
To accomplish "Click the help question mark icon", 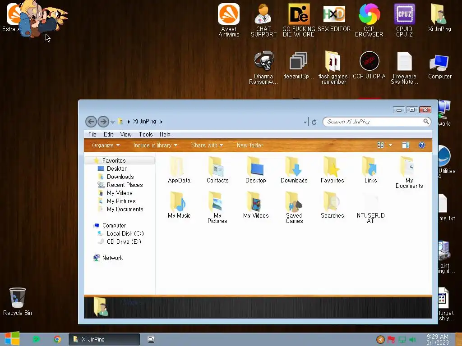I will pos(422,145).
